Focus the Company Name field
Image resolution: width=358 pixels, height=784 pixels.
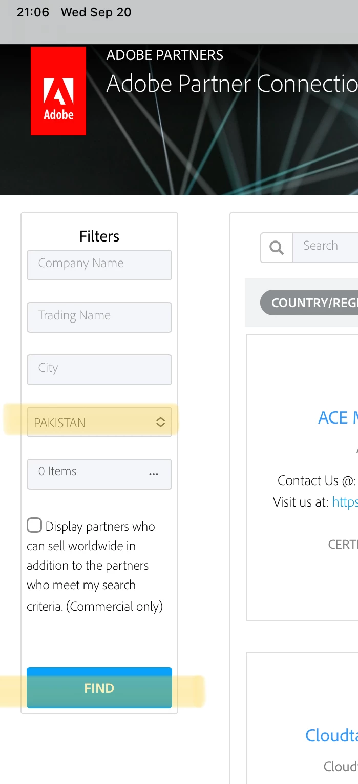tap(99, 265)
